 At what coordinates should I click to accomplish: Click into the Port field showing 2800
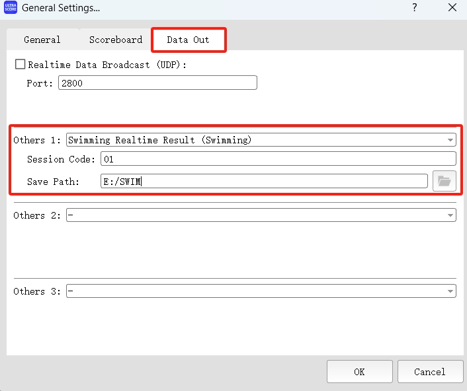coord(157,83)
